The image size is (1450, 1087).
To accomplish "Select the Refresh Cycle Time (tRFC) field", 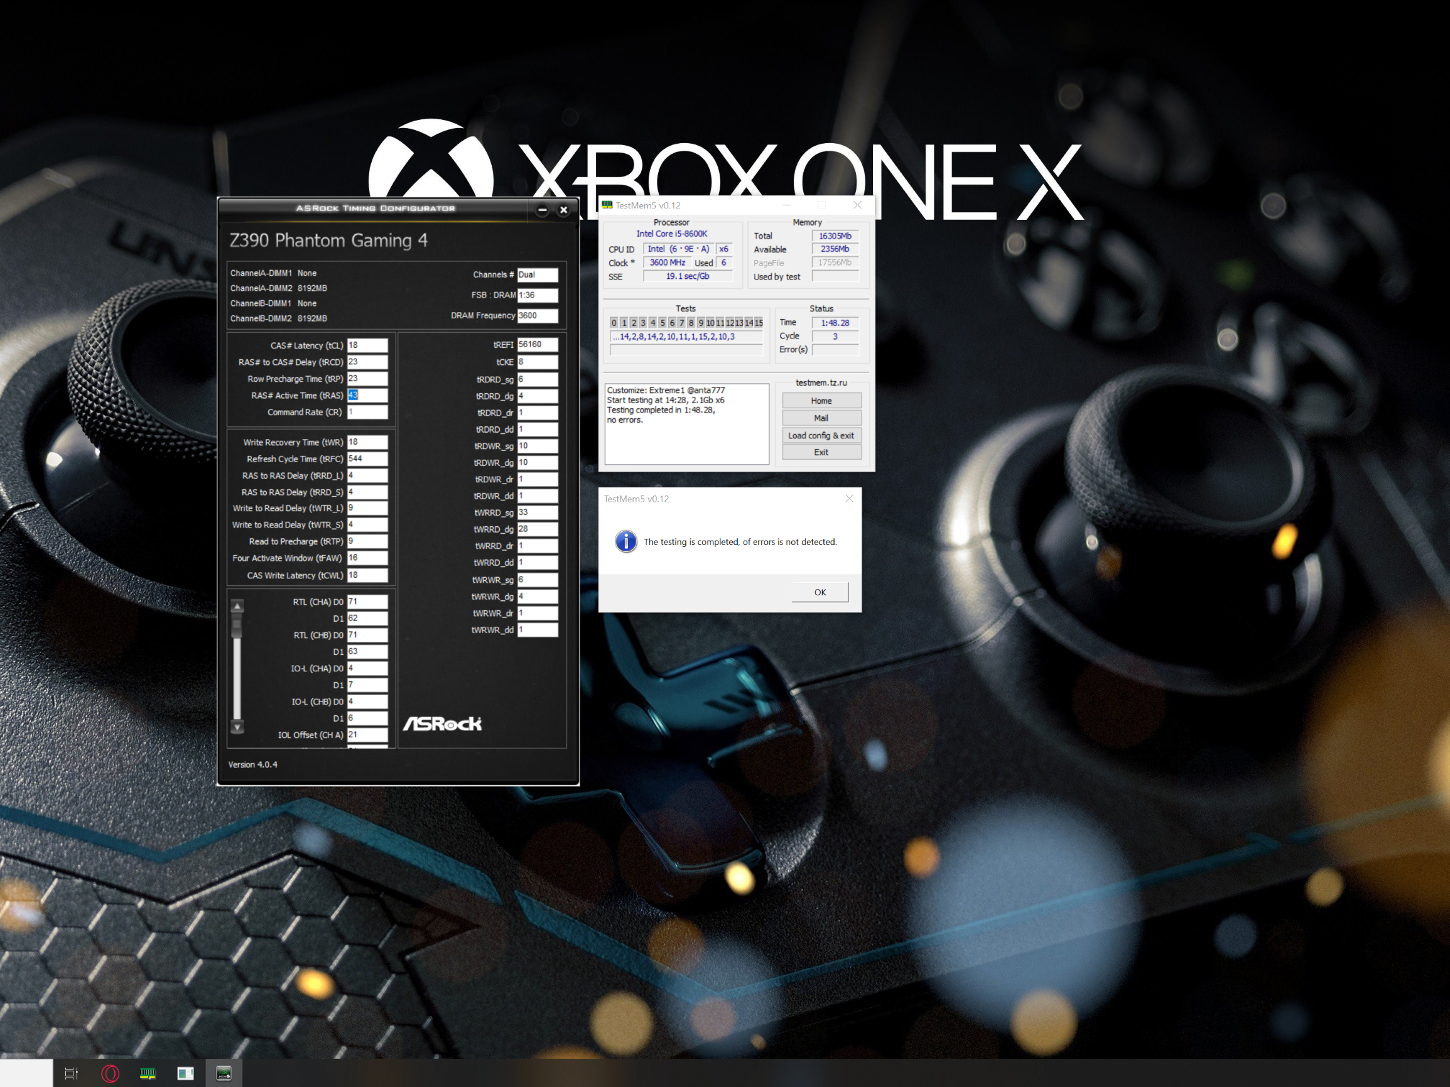I will coord(367,458).
